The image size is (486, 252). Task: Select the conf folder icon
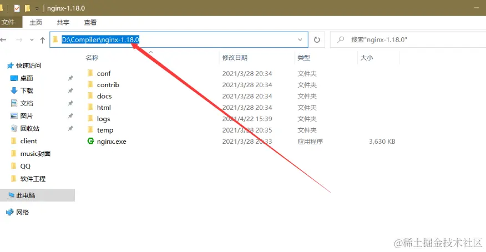point(90,73)
